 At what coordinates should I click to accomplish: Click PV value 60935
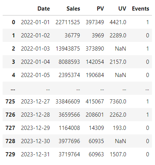coord(96,141)
